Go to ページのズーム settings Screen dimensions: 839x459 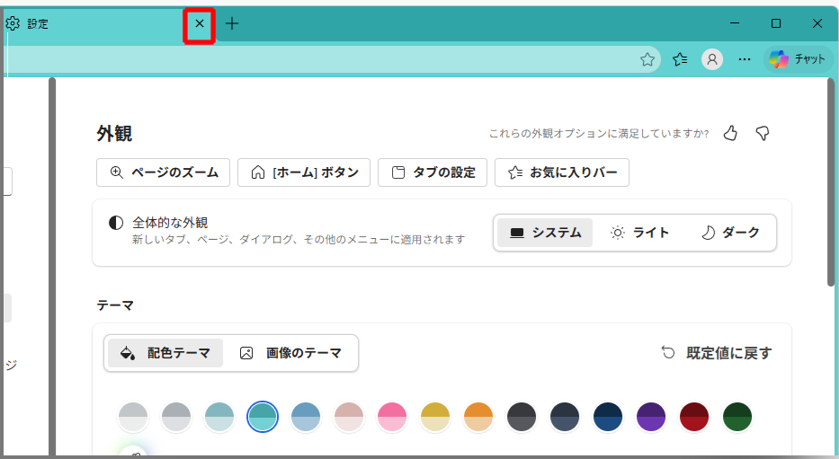(x=163, y=172)
